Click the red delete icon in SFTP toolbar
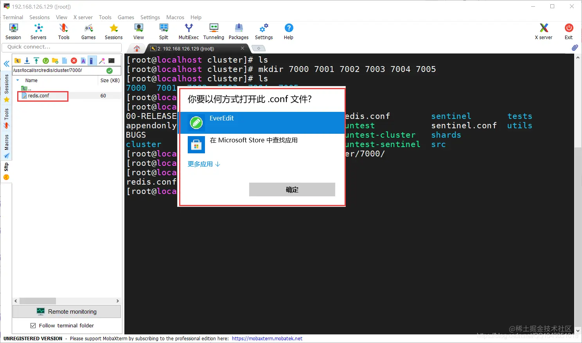 coord(74,61)
